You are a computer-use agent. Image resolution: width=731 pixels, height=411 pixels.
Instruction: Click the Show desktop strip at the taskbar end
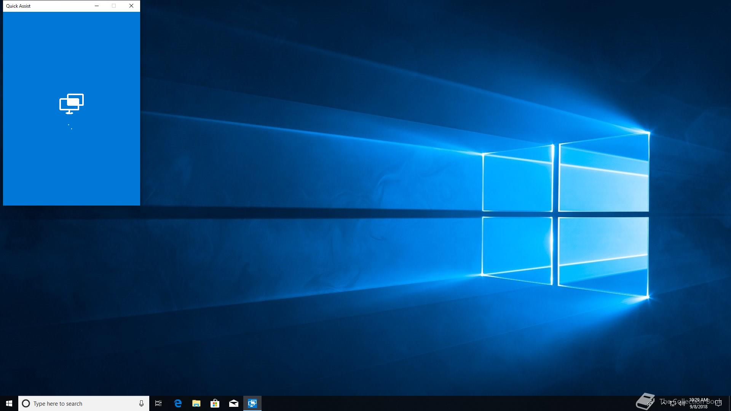pyautogui.click(x=729, y=403)
